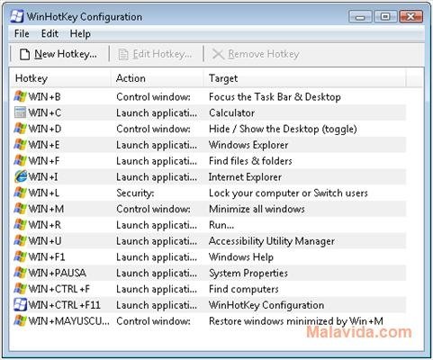Open the File menu
The image size is (433, 360).
(22, 33)
